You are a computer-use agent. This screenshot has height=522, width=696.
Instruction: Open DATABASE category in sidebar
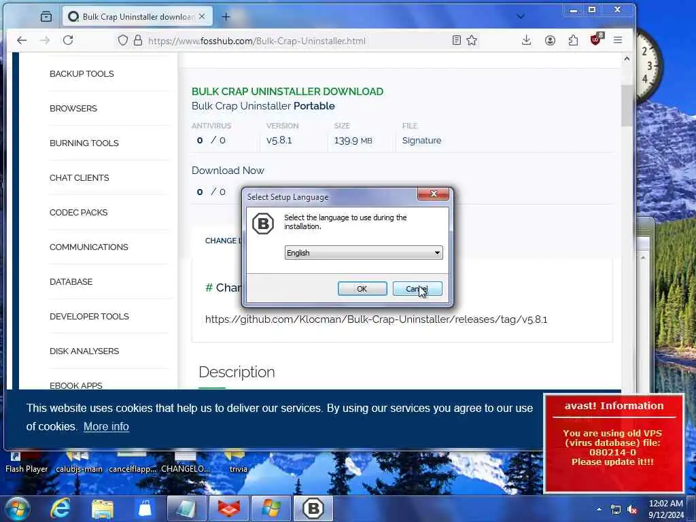pyautogui.click(x=71, y=281)
